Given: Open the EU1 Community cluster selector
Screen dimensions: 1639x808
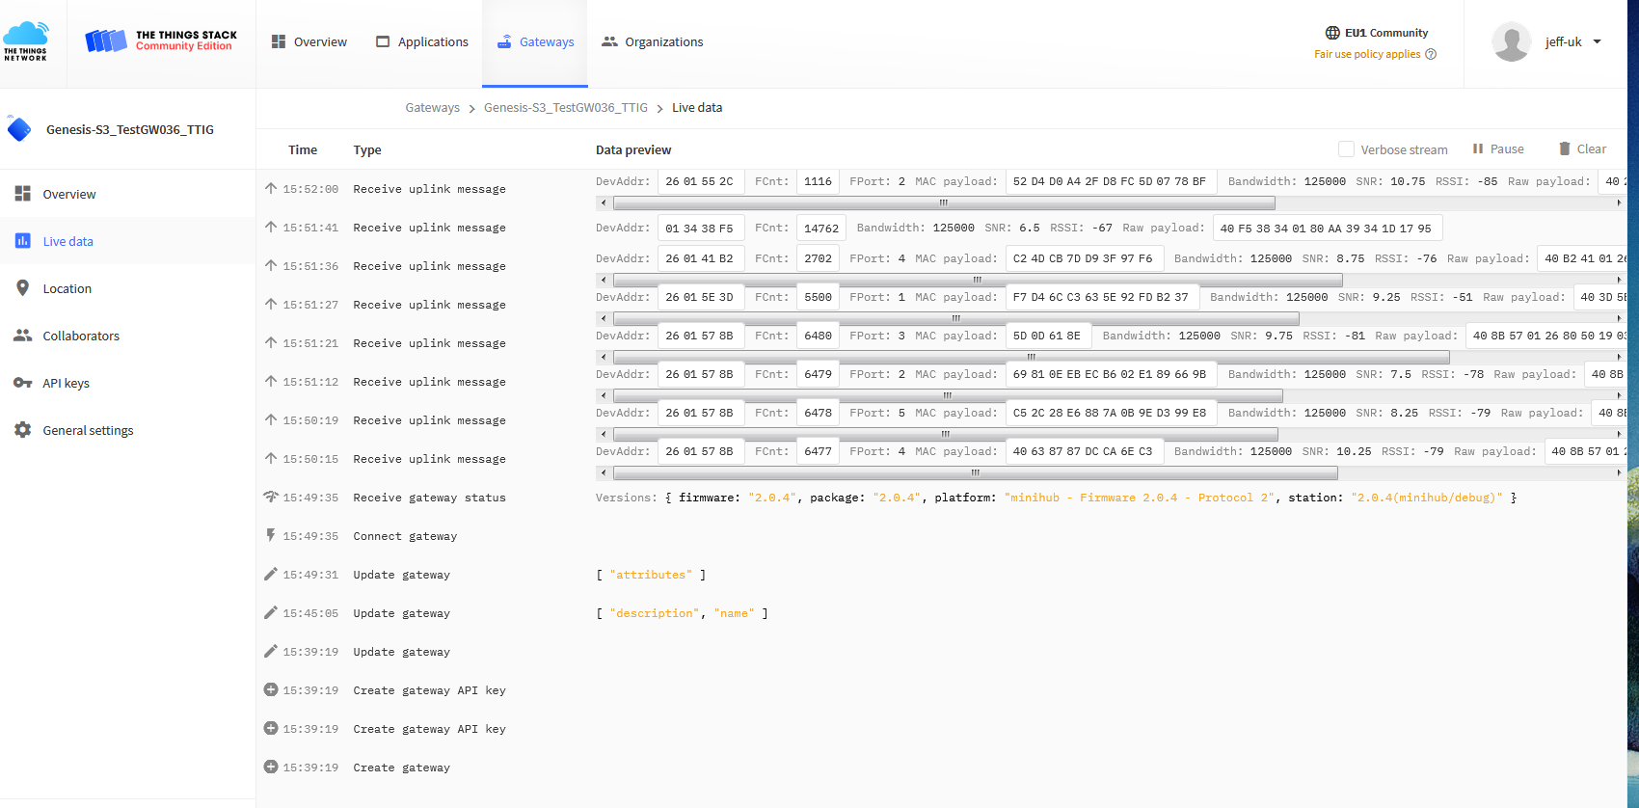Looking at the screenshot, I should 1376,33.
